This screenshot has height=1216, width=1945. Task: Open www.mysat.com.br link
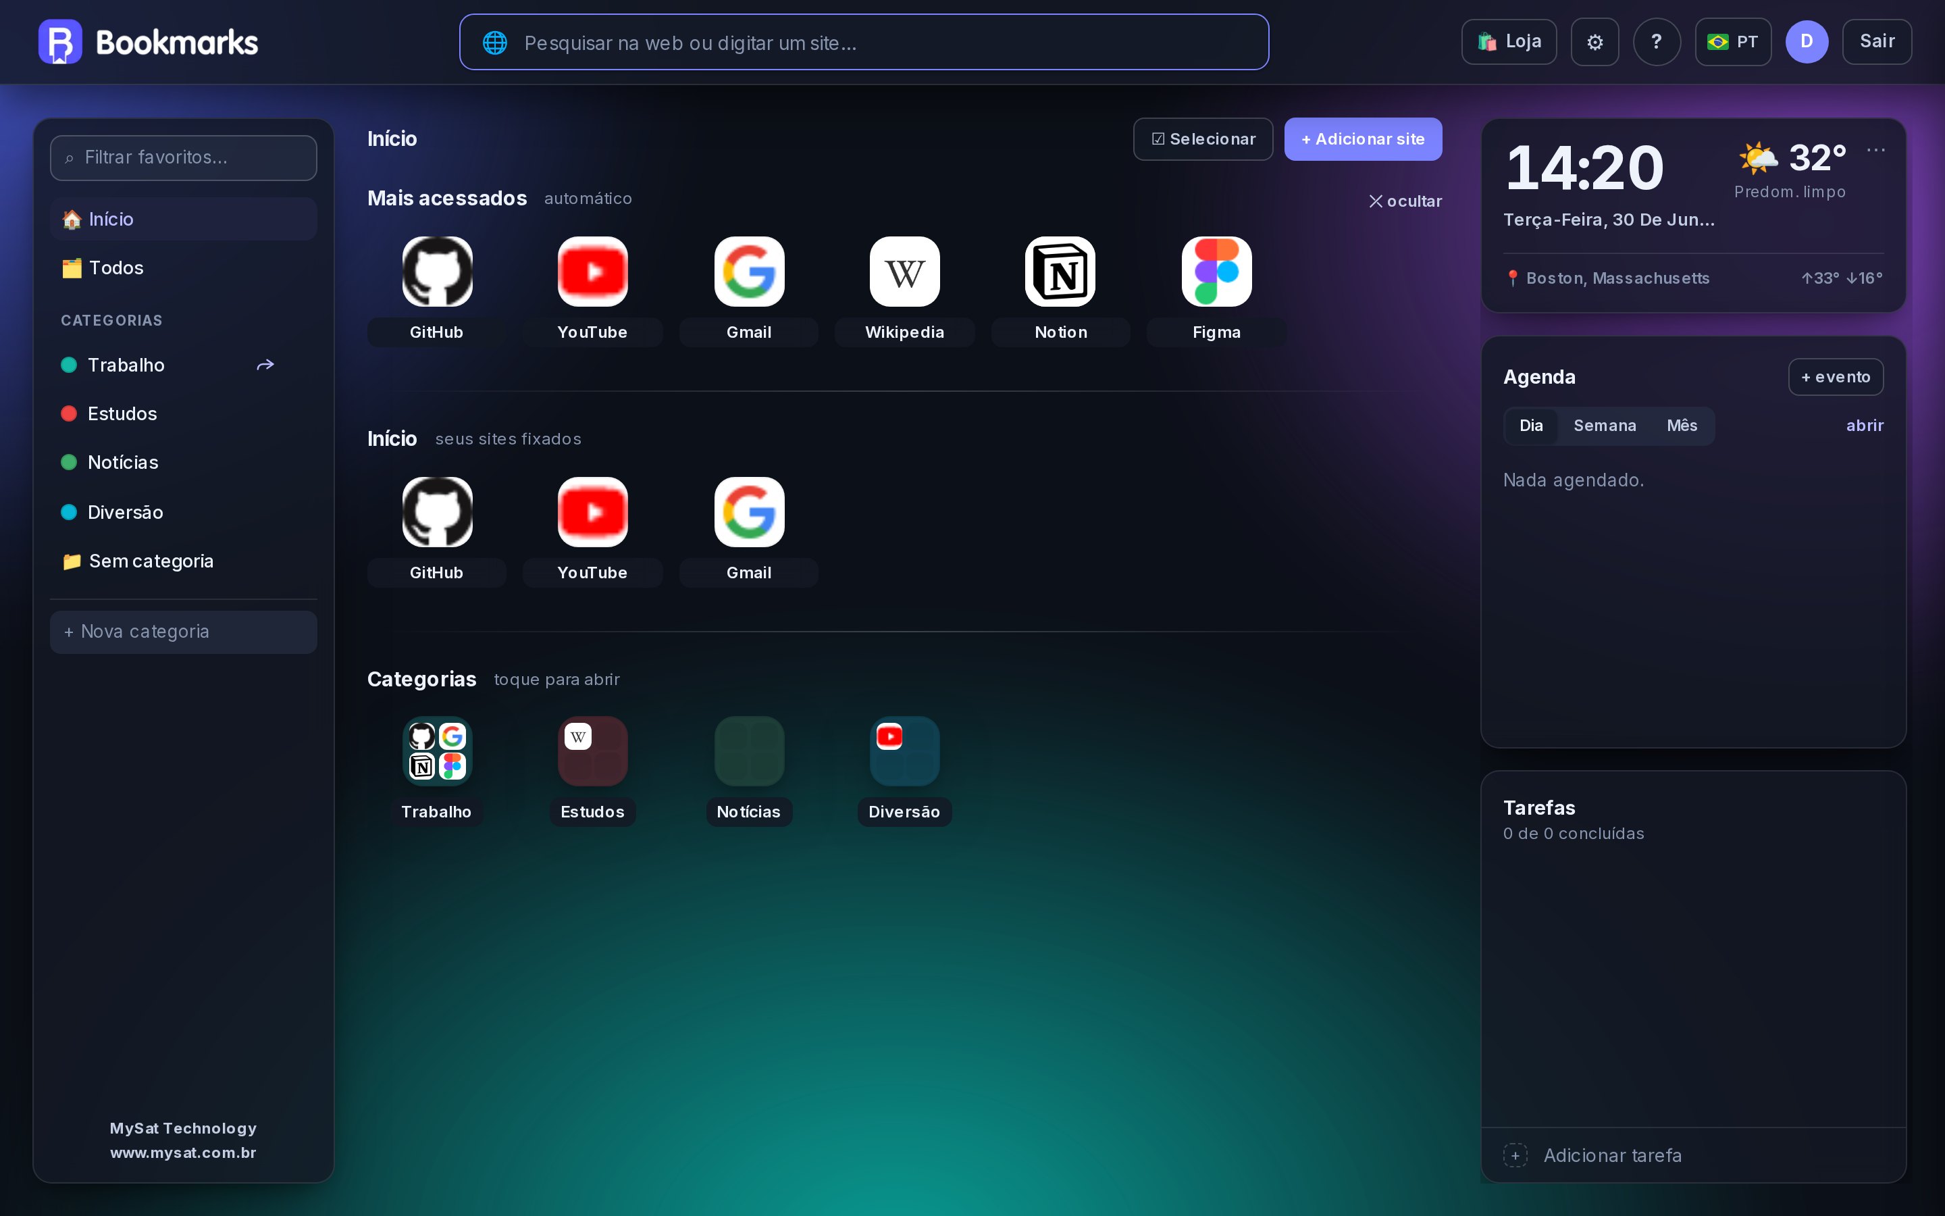pyautogui.click(x=183, y=1152)
